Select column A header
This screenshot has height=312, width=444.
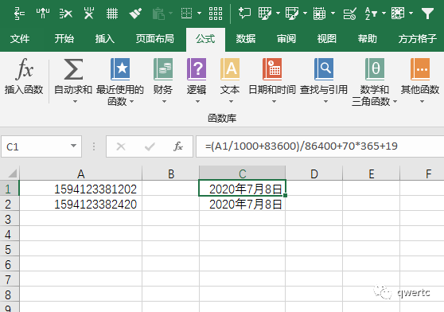click(80, 174)
